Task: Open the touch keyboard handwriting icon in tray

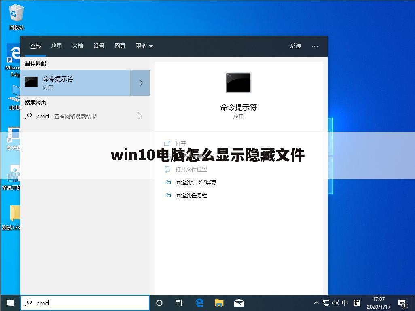Action: 357,303
